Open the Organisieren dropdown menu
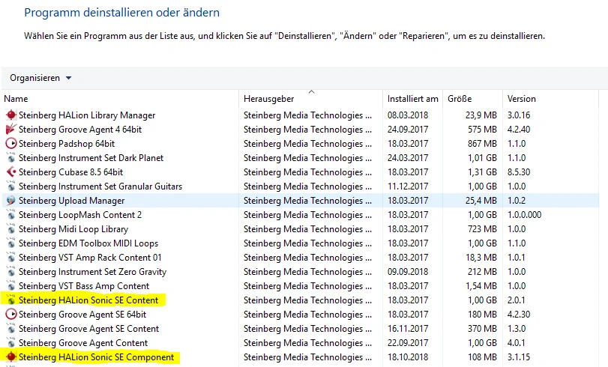The width and height of the screenshot is (608, 367). pyautogui.click(x=40, y=78)
